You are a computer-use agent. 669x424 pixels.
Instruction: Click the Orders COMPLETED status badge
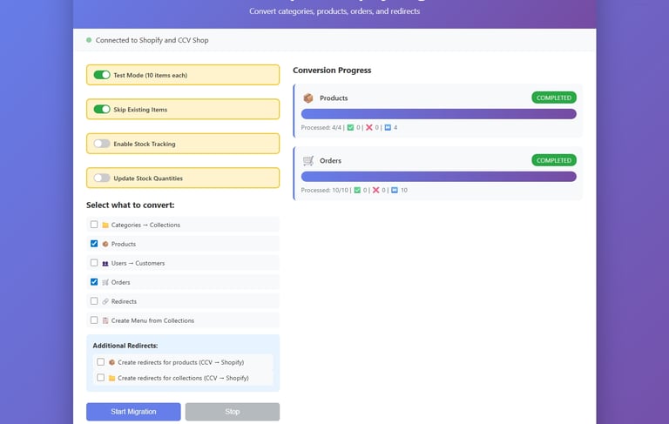point(553,160)
